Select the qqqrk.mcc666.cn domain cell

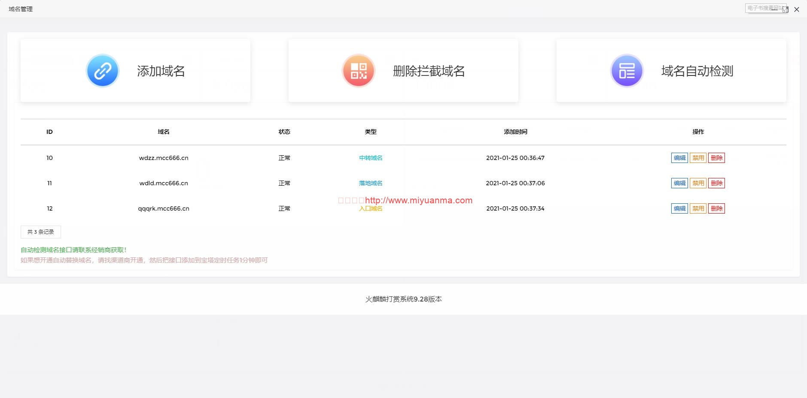point(164,208)
